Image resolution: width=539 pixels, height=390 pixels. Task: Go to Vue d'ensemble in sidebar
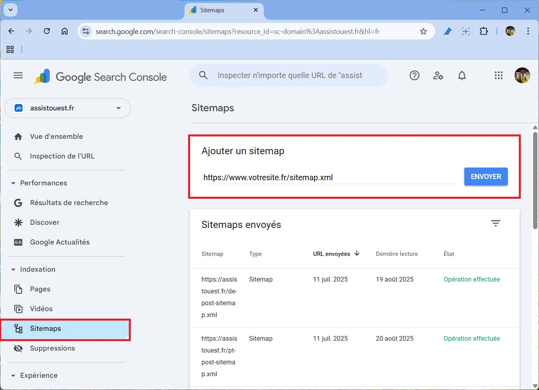point(56,136)
